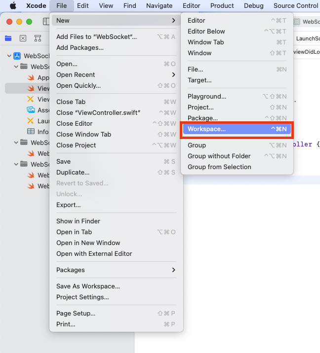Select the Info plist table icon
The image size is (320, 353).
pos(31,132)
